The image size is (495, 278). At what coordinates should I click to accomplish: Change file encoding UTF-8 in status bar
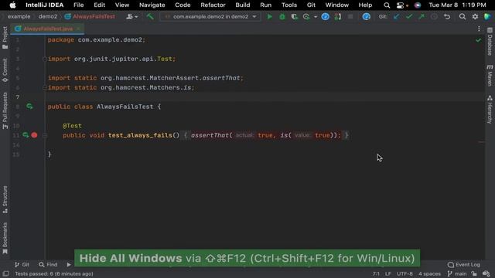pyautogui.click(x=405, y=273)
